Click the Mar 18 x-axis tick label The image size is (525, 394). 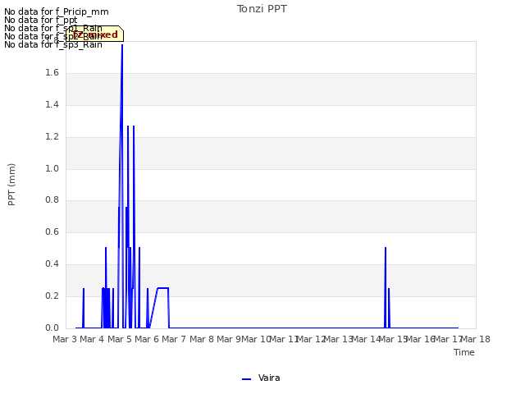(476, 339)
